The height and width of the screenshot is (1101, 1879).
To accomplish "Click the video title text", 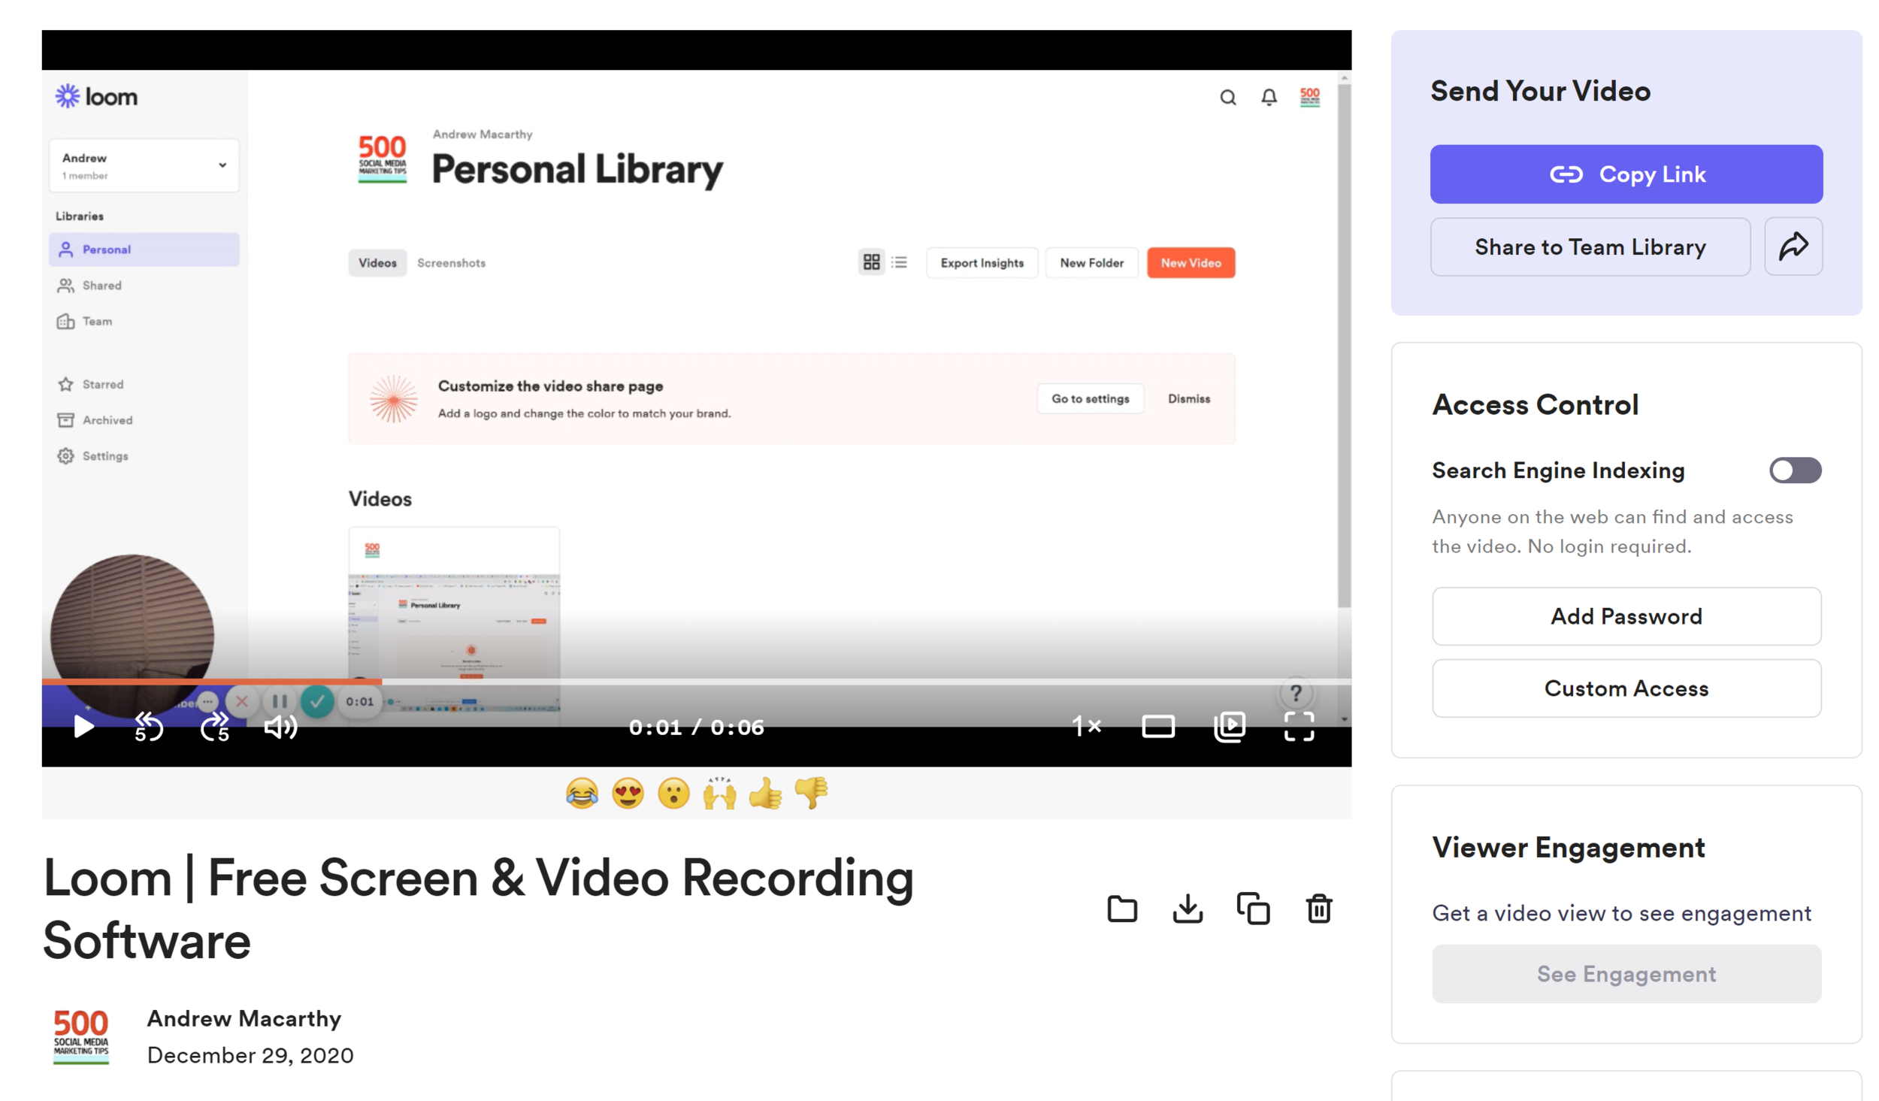I will (x=478, y=909).
